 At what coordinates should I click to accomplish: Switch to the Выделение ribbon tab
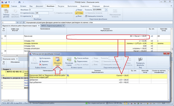(x=85, y=6)
